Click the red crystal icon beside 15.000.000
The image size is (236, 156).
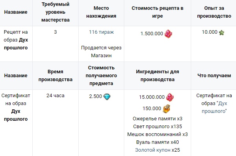[170, 97]
